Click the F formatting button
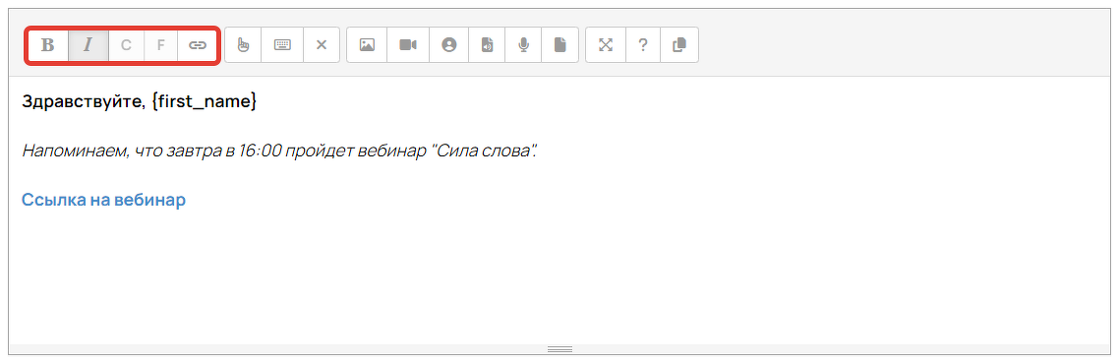 161,45
